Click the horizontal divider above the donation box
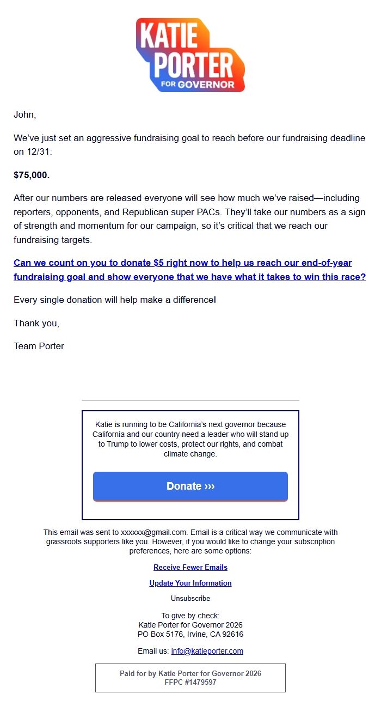The width and height of the screenshot is (381, 706). point(190,399)
